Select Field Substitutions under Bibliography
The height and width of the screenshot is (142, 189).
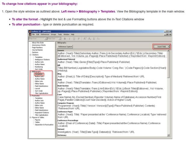[x=42, y=86]
